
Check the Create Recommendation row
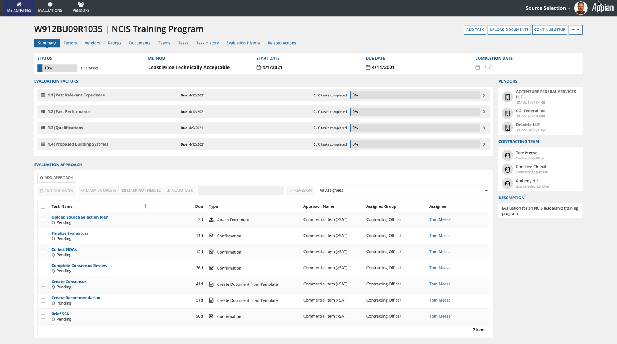(x=43, y=300)
